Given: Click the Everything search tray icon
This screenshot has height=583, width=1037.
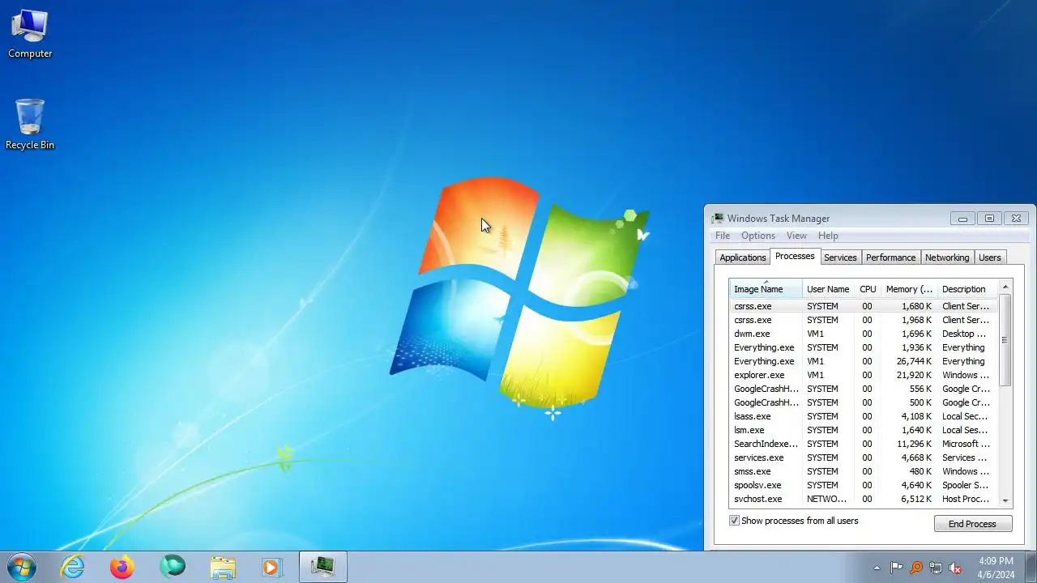Looking at the screenshot, I should [916, 568].
